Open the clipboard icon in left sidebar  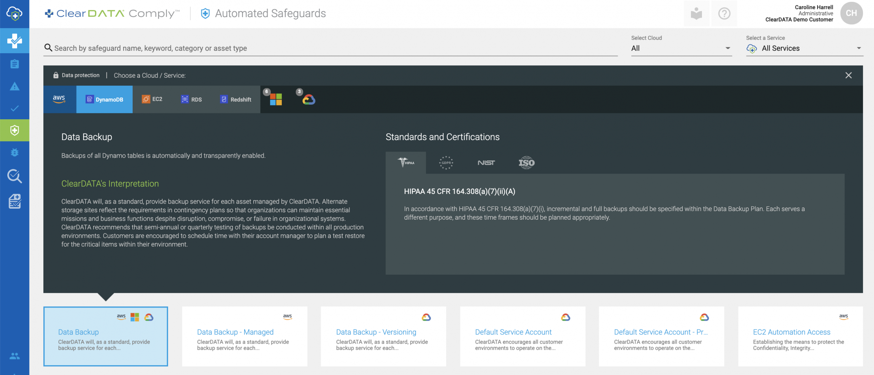click(15, 64)
